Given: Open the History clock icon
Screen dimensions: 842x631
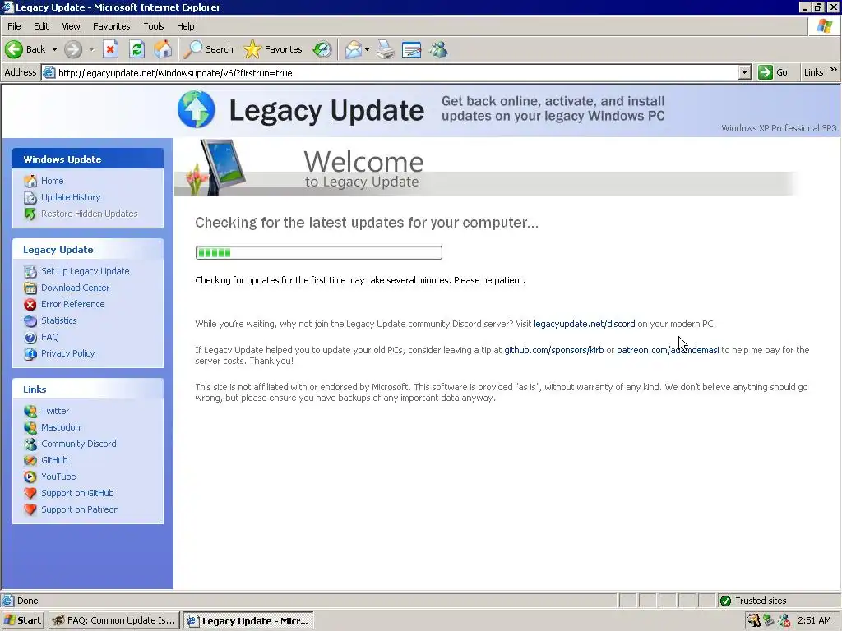Looking at the screenshot, I should coord(322,49).
